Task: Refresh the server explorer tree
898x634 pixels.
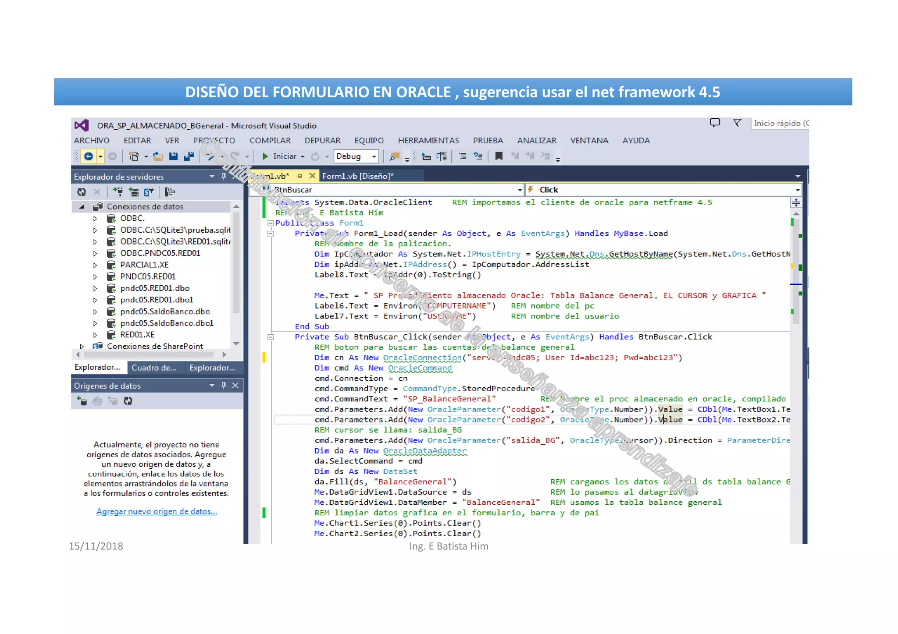Action: (82, 192)
